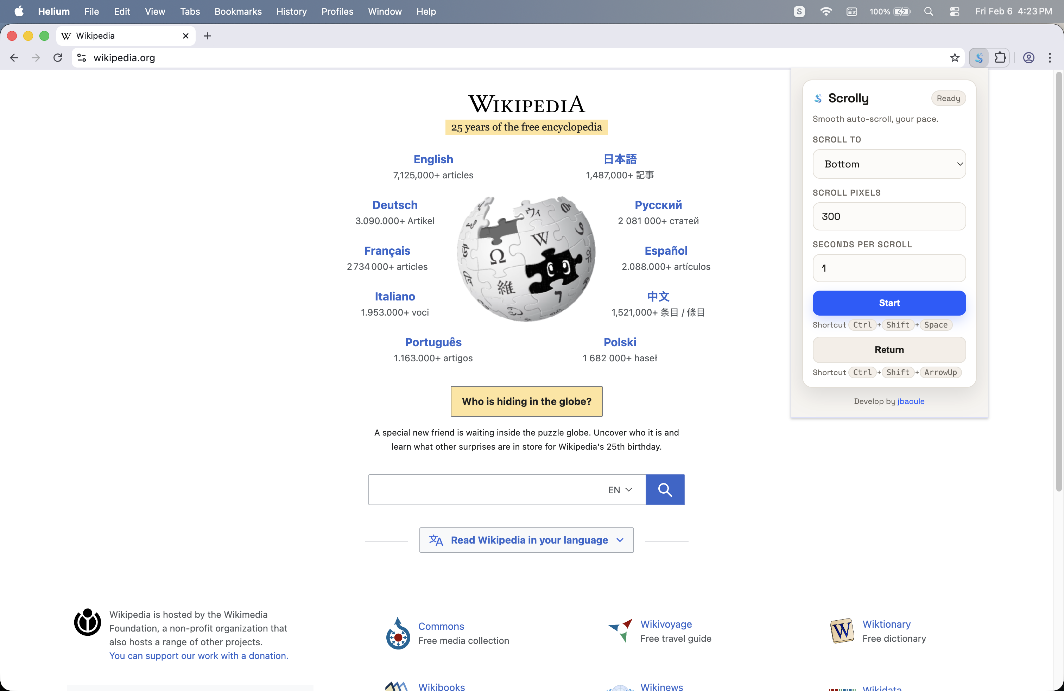Focus the Scroll Pixels input field
Image resolution: width=1064 pixels, height=691 pixels.
tap(889, 216)
